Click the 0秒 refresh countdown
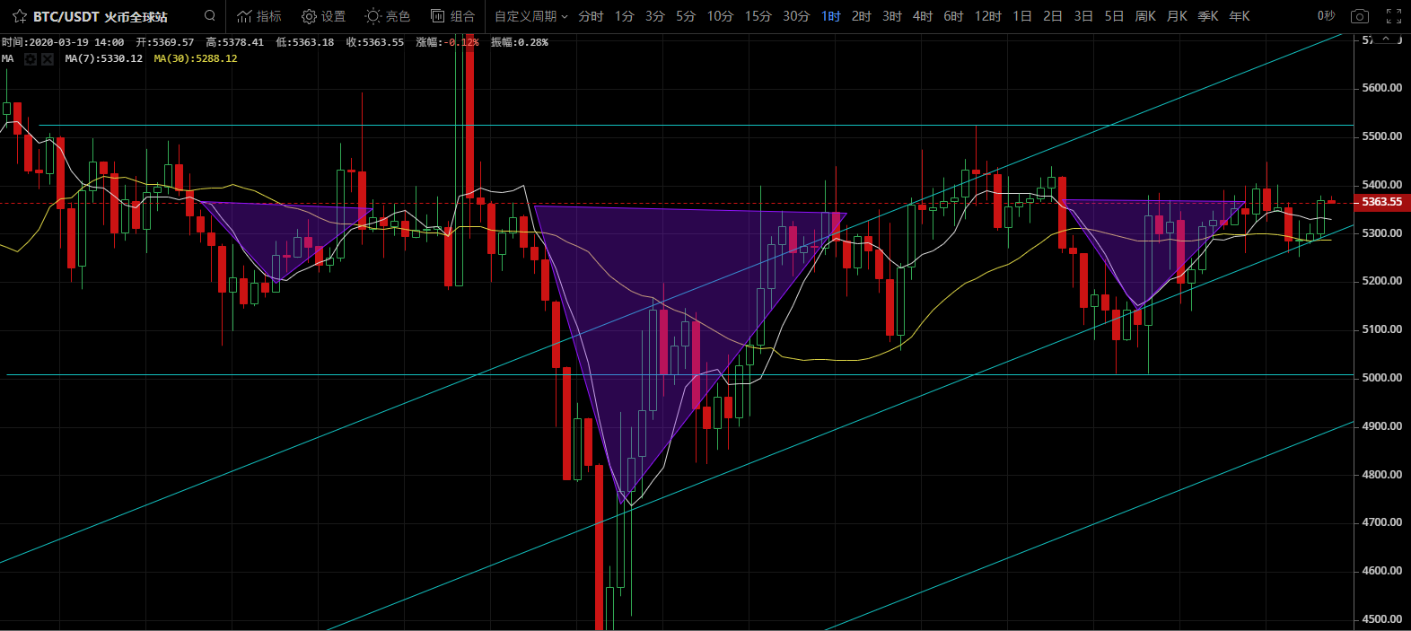 pyautogui.click(x=1326, y=16)
